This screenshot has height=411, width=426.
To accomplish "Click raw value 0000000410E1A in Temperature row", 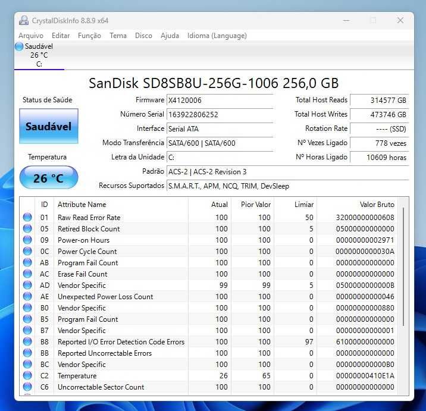I will pyautogui.click(x=365, y=376).
